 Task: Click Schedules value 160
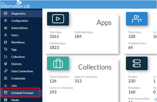132,92
